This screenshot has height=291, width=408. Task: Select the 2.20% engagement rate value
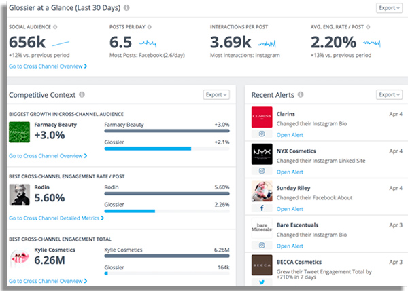click(334, 42)
